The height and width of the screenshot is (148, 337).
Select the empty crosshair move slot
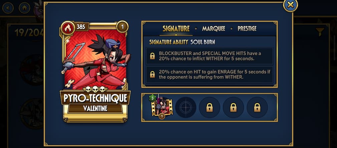pos(186,108)
